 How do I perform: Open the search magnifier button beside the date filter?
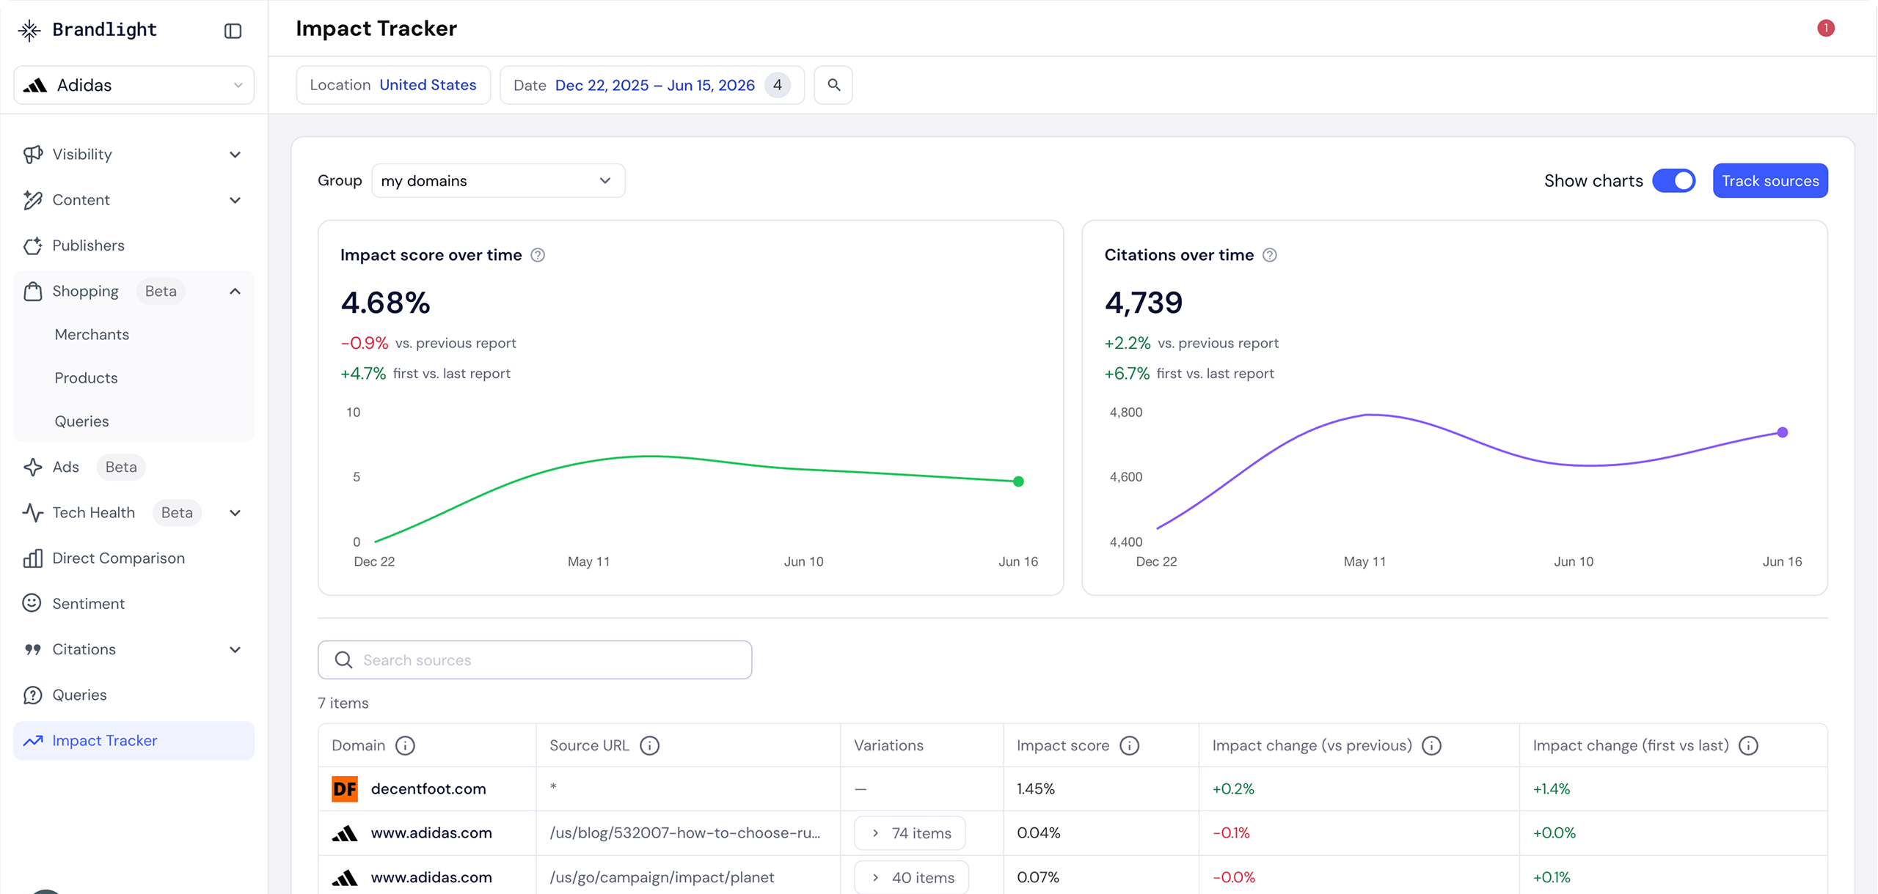click(x=833, y=85)
